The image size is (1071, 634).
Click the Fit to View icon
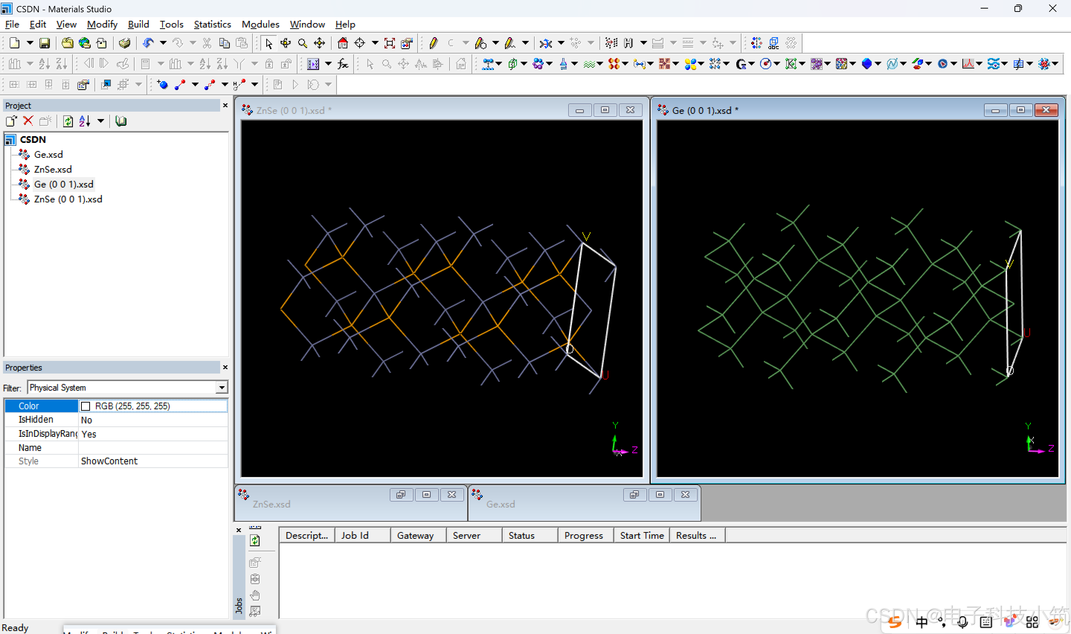(389, 43)
